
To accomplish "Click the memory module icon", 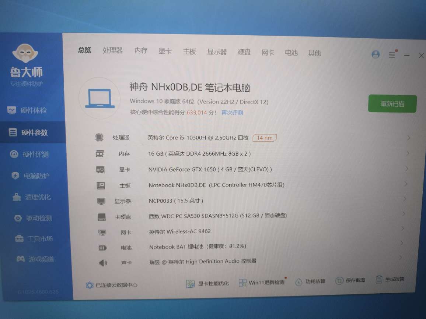I will coord(100,154).
